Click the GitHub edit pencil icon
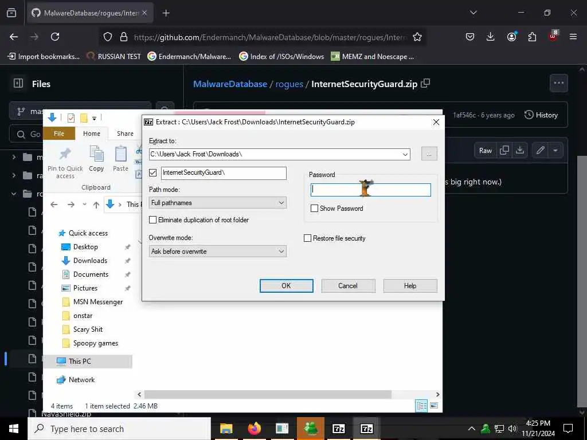The width and height of the screenshot is (587, 440). (x=540, y=151)
